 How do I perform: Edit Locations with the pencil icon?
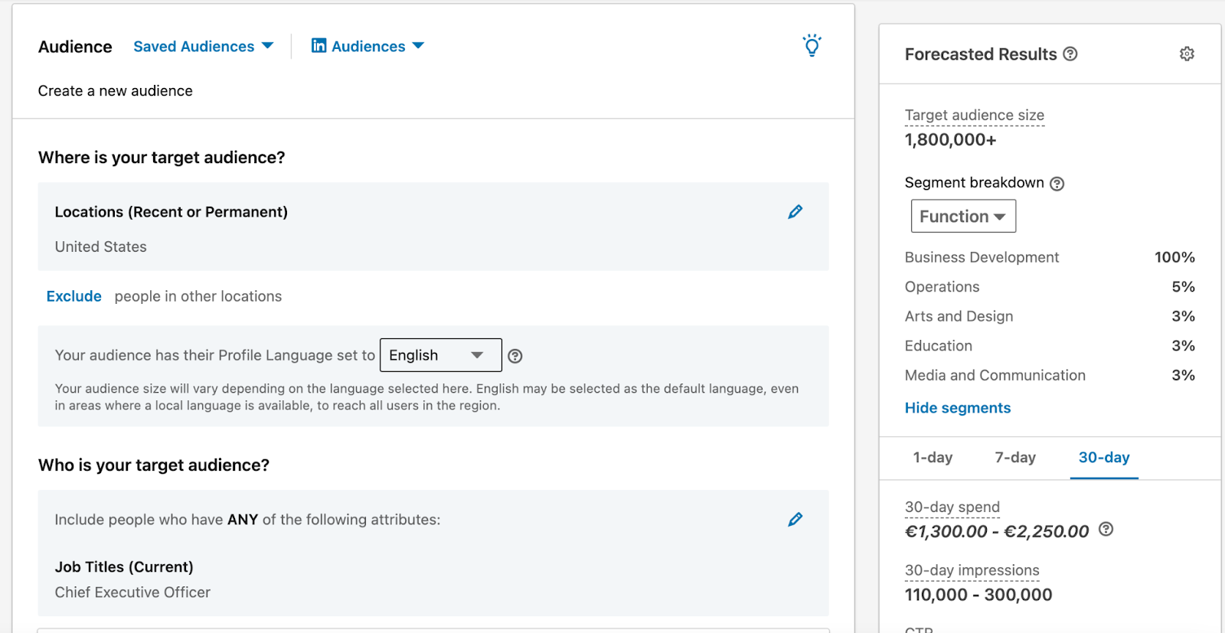[x=795, y=212]
